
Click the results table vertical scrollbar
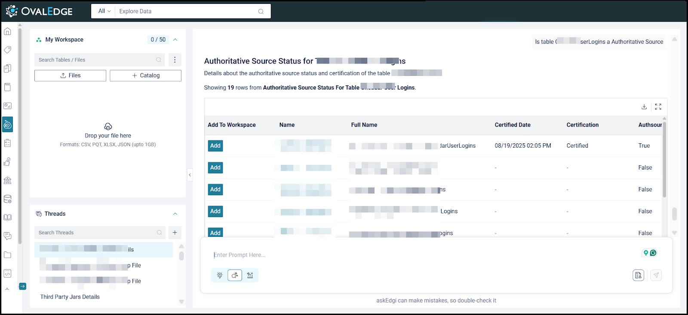pos(664,159)
